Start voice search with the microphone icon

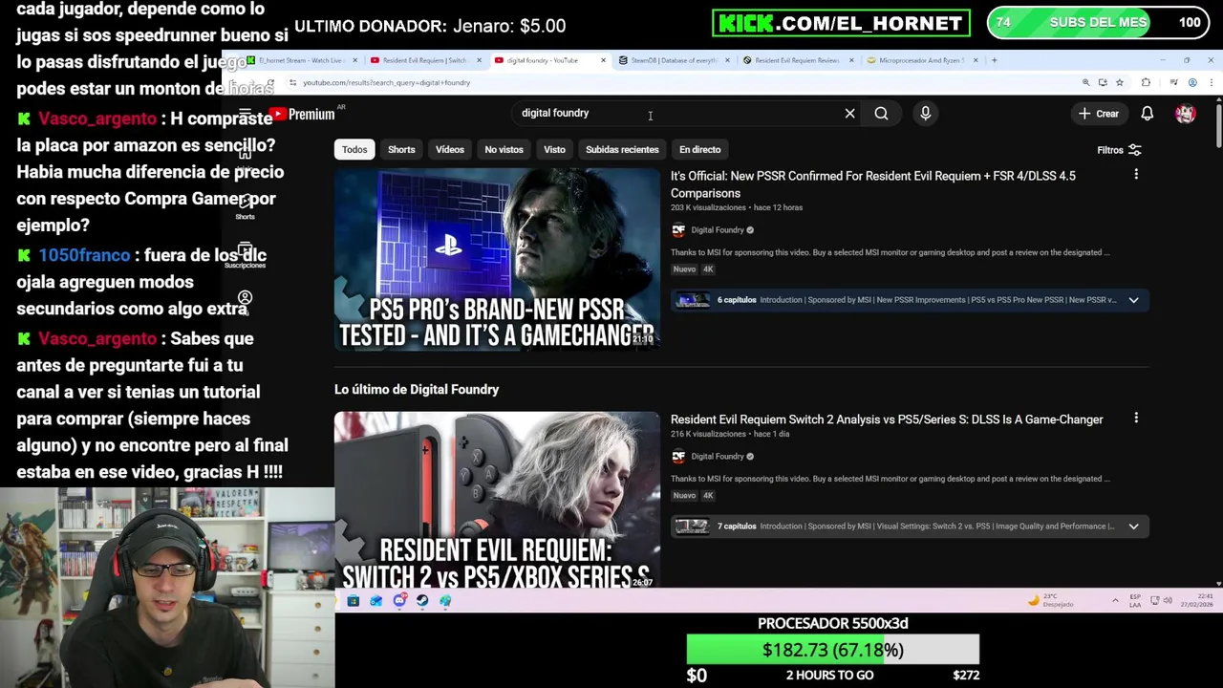[x=925, y=114]
